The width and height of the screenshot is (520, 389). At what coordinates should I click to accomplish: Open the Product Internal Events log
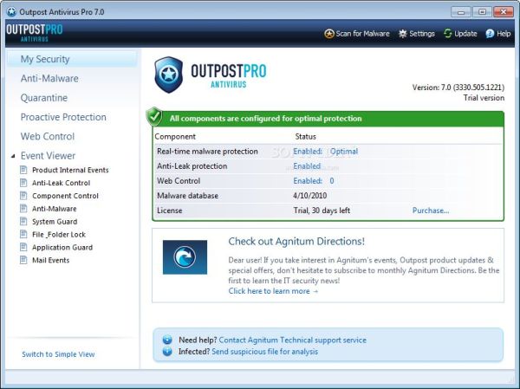(x=70, y=170)
